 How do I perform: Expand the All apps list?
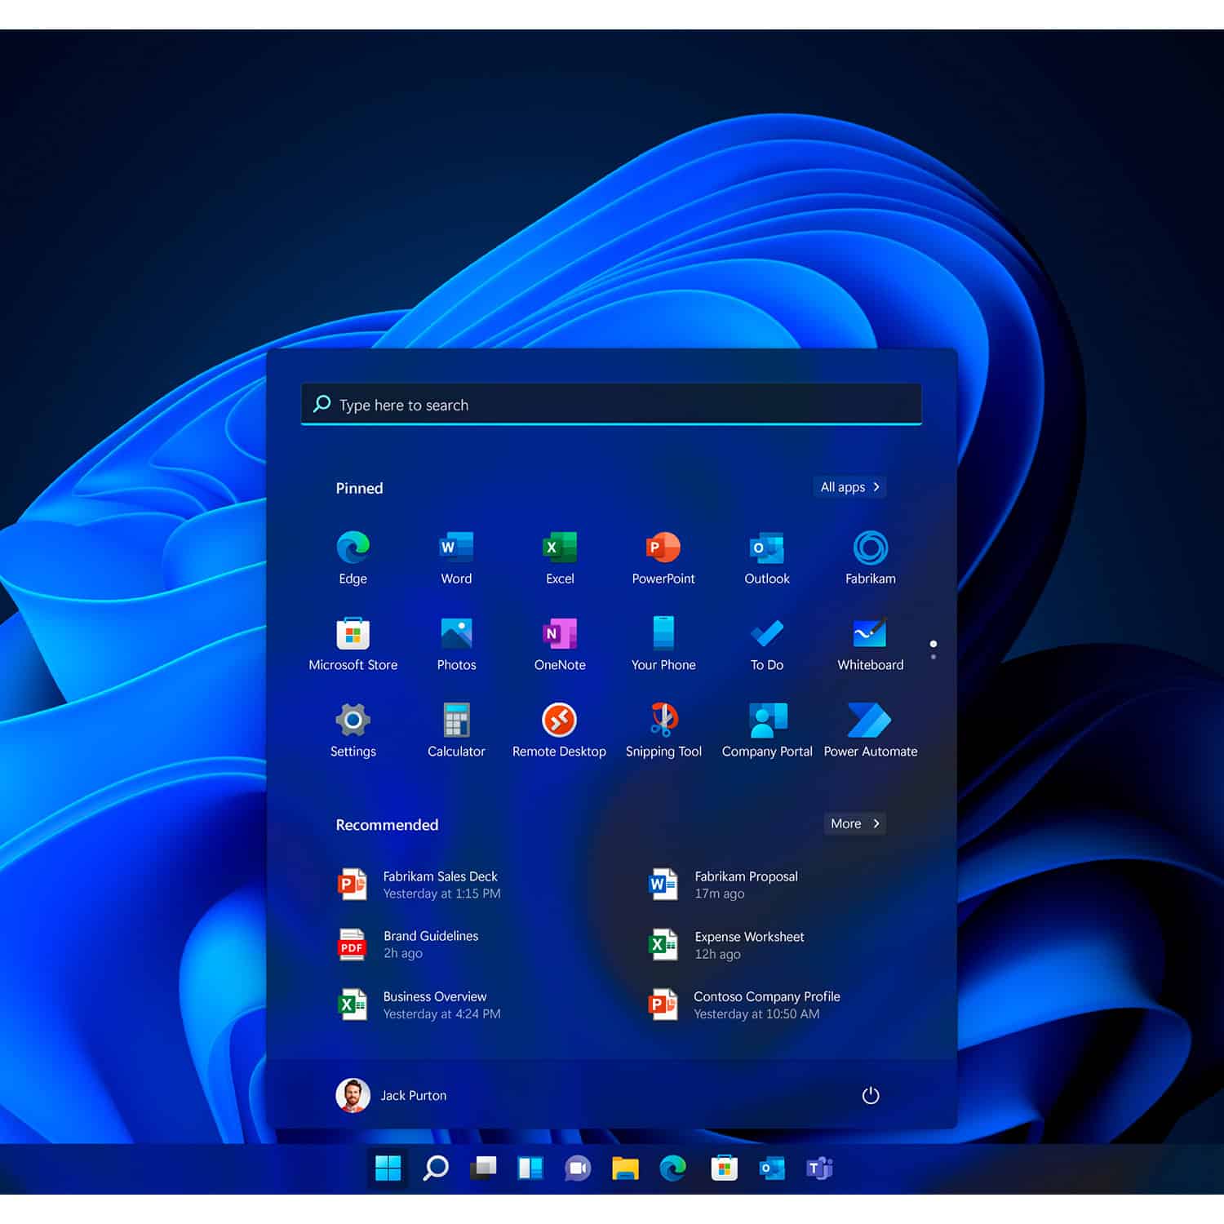849,487
